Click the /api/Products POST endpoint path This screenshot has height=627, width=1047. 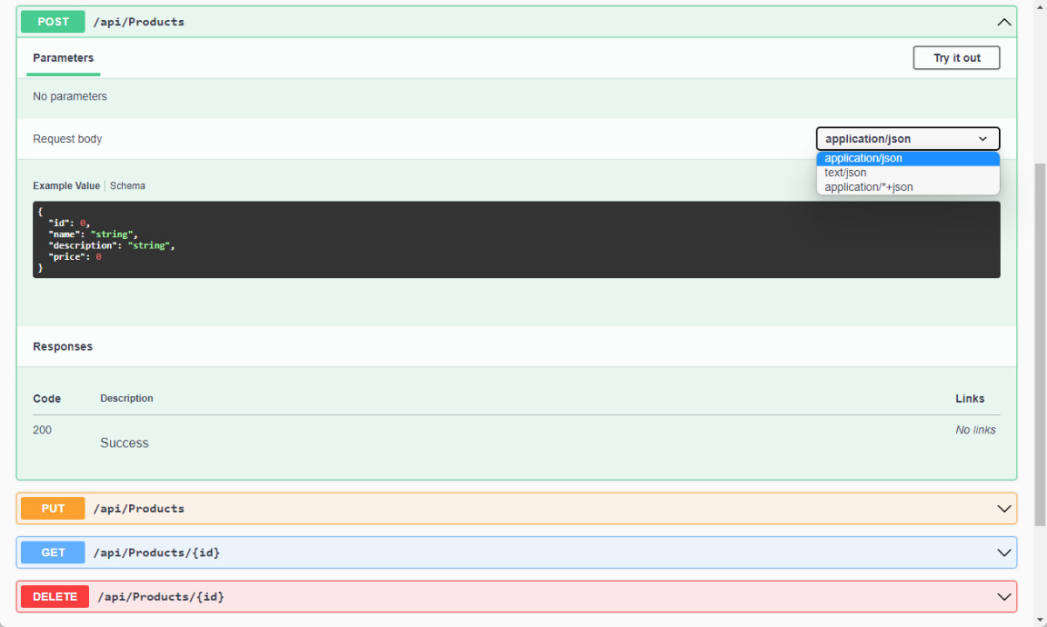[x=140, y=21]
